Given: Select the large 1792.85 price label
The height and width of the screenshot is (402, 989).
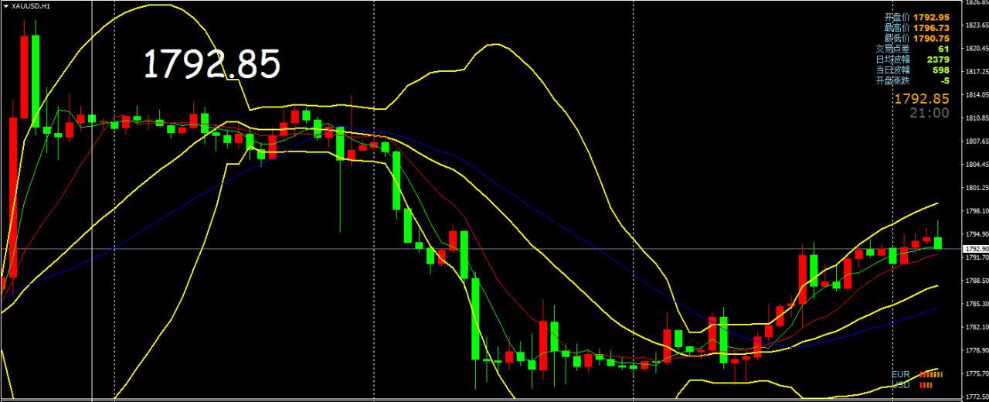Looking at the screenshot, I should (212, 64).
